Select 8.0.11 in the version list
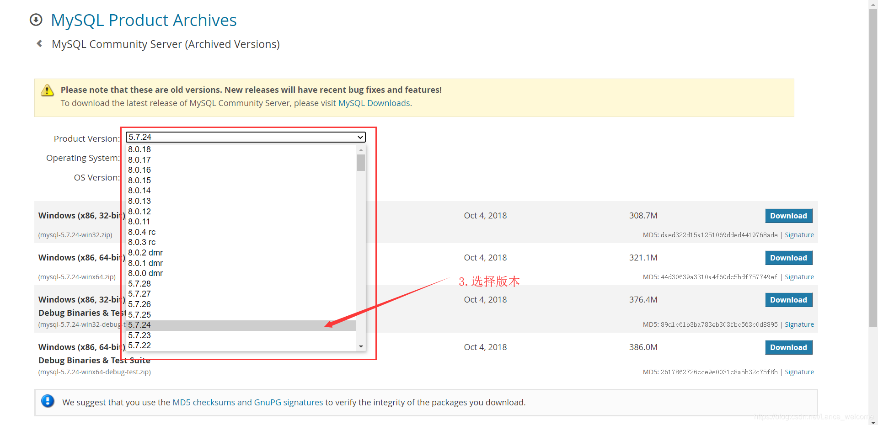The height and width of the screenshot is (425, 878). click(x=241, y=222)
